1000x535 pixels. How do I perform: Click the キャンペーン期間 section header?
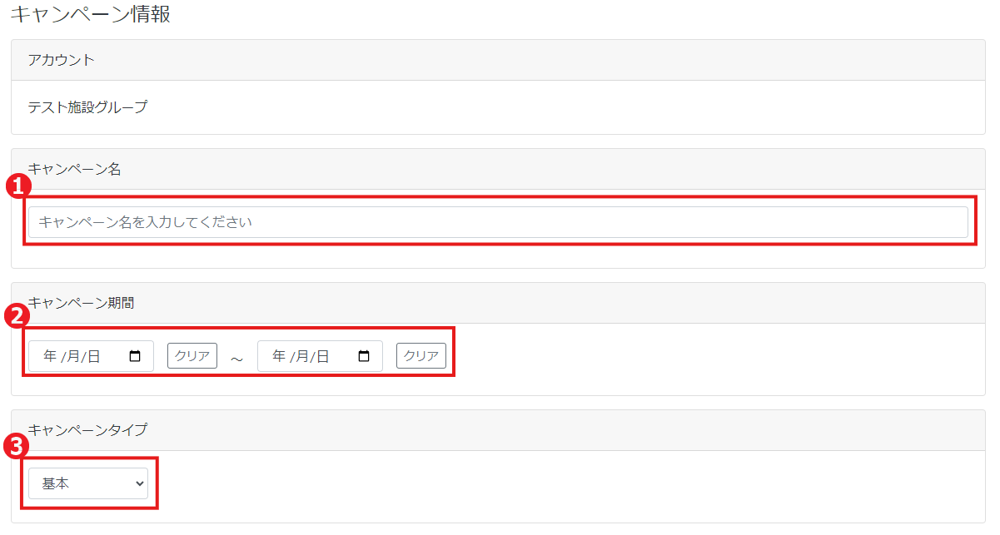point(498,303)
